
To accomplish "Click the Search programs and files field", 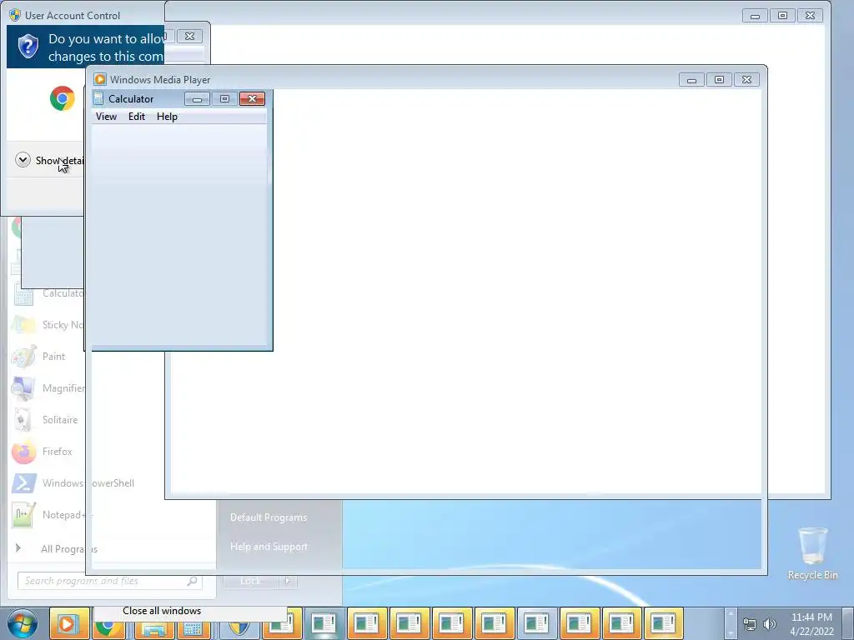I will point(109,581).
